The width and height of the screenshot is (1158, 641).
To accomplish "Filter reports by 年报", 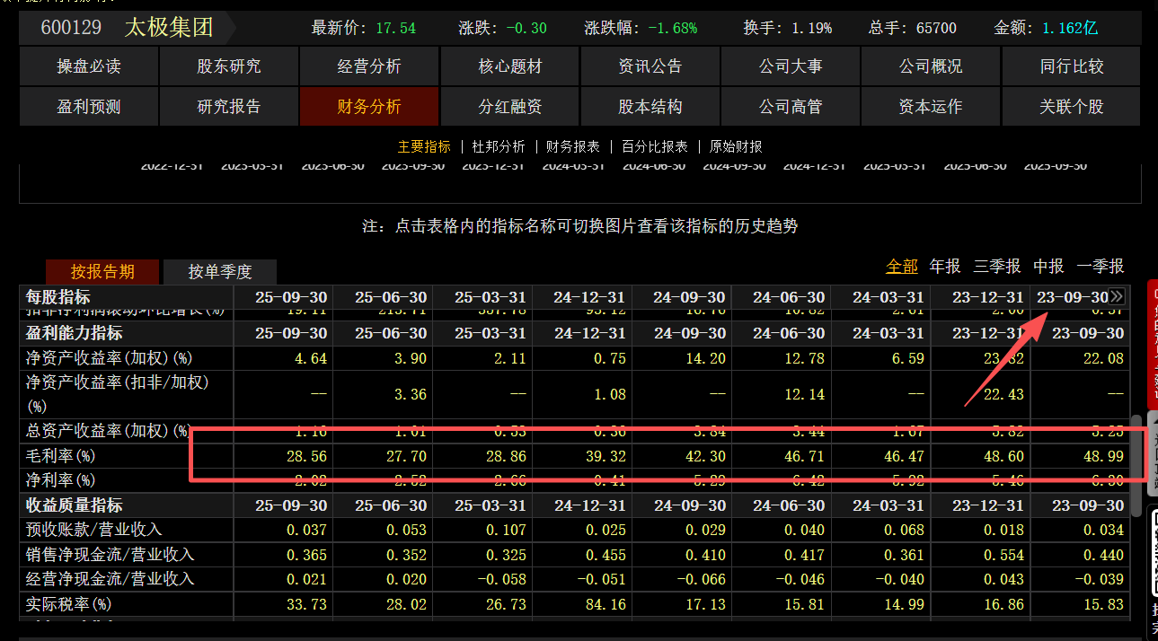I will (945, 267).
